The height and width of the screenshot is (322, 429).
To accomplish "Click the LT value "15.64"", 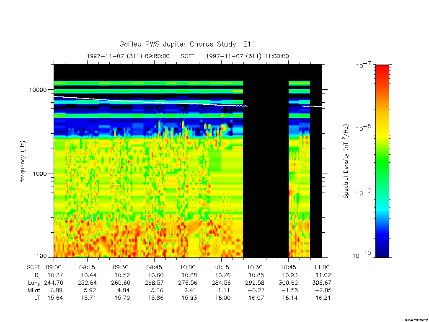I will [55, 298].
